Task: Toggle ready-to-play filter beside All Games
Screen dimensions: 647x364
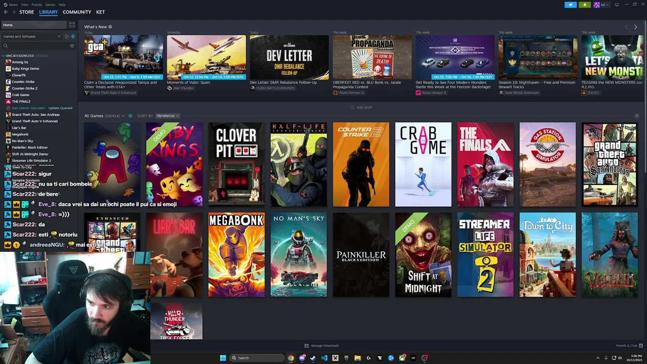Action: 130,116
